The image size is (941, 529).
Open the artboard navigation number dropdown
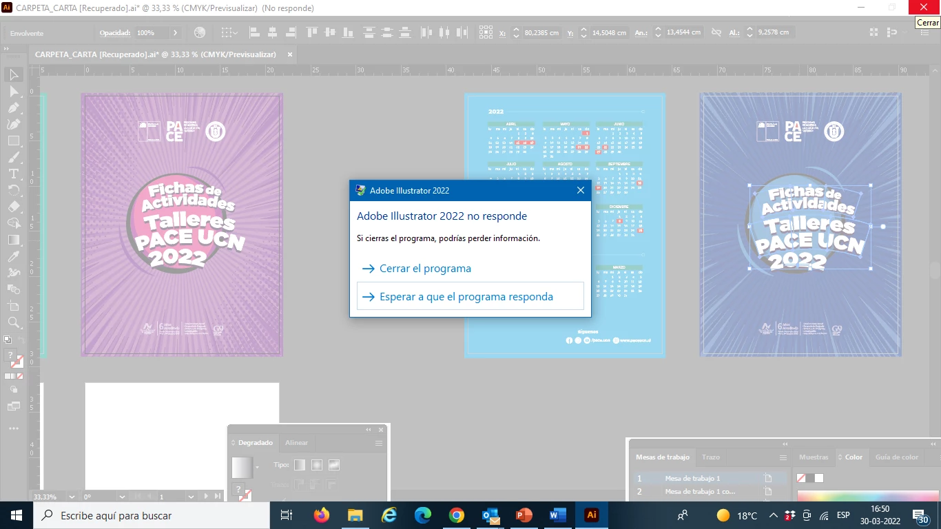190,496
